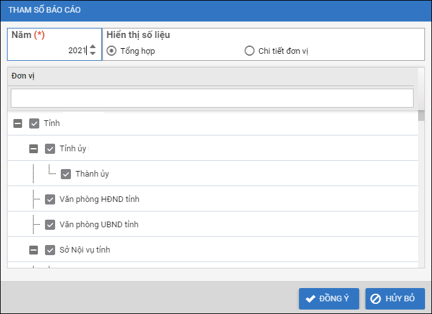
Task: Toggle the Văn phòng UBND tỉnh checkbox
Action: 50,225
